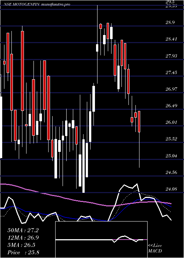Screen dimensions: 184x258
Task: Click inside the MACD inset panel
Action: pos(101,240)
